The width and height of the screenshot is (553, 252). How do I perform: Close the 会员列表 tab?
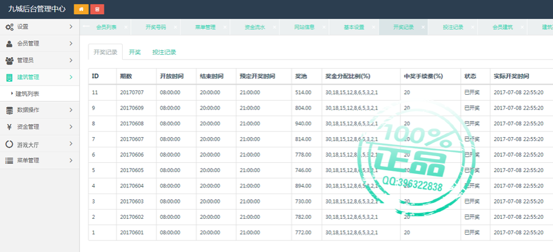pos(125,27)
